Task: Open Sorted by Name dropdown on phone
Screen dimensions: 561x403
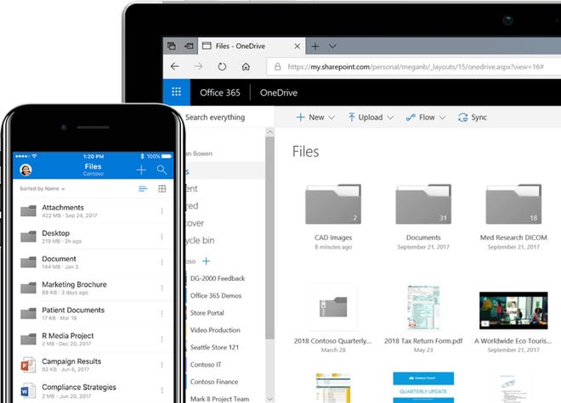Action: 42,188
